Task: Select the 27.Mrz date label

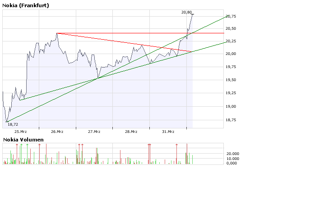Action: 94,132
